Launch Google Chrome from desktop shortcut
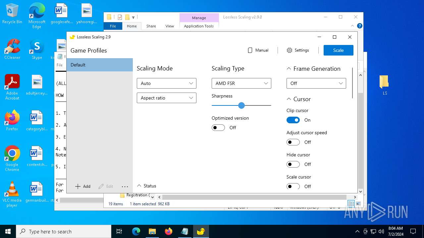This screenshot has height=238, width=424. pyautogui.click(x=12, y=159)
